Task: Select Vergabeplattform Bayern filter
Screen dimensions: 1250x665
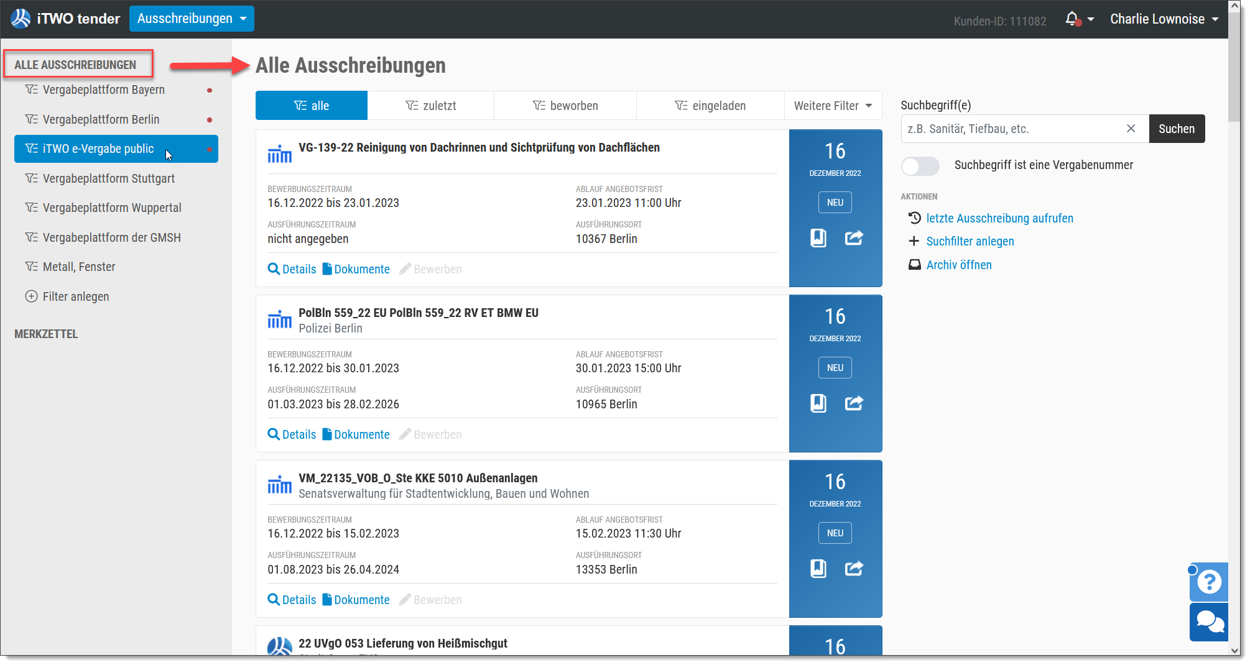Action: (116, 90)
